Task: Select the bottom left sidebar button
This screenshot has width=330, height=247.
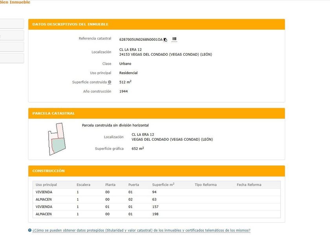Action: pyautogui.click(x=12, y=58)
